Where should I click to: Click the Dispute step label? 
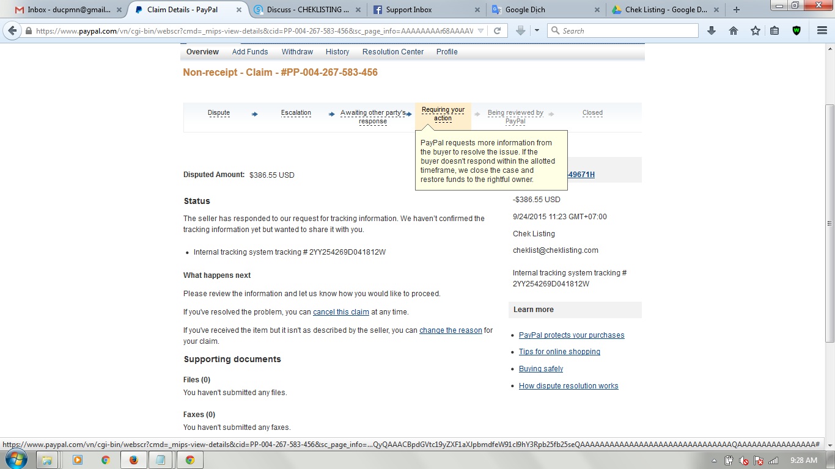click(219, 113)
